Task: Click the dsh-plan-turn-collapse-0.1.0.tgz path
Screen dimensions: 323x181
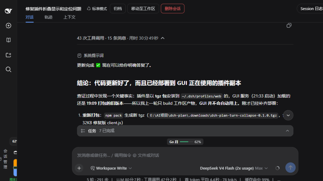Action: click(213, 115)
